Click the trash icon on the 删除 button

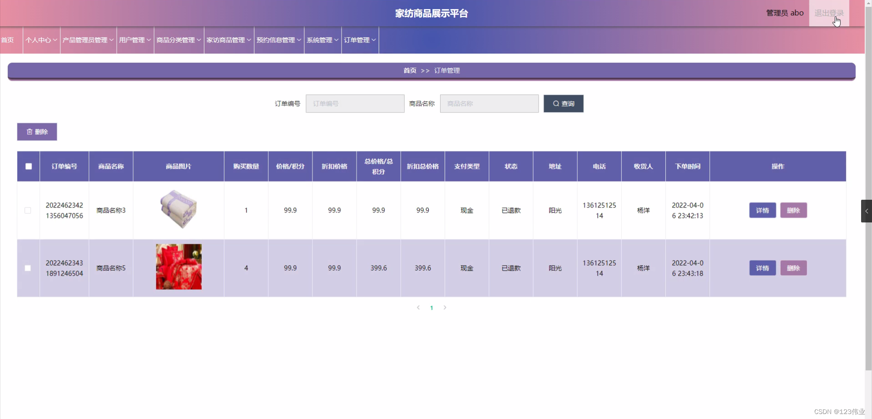click(x=30, y=131)
